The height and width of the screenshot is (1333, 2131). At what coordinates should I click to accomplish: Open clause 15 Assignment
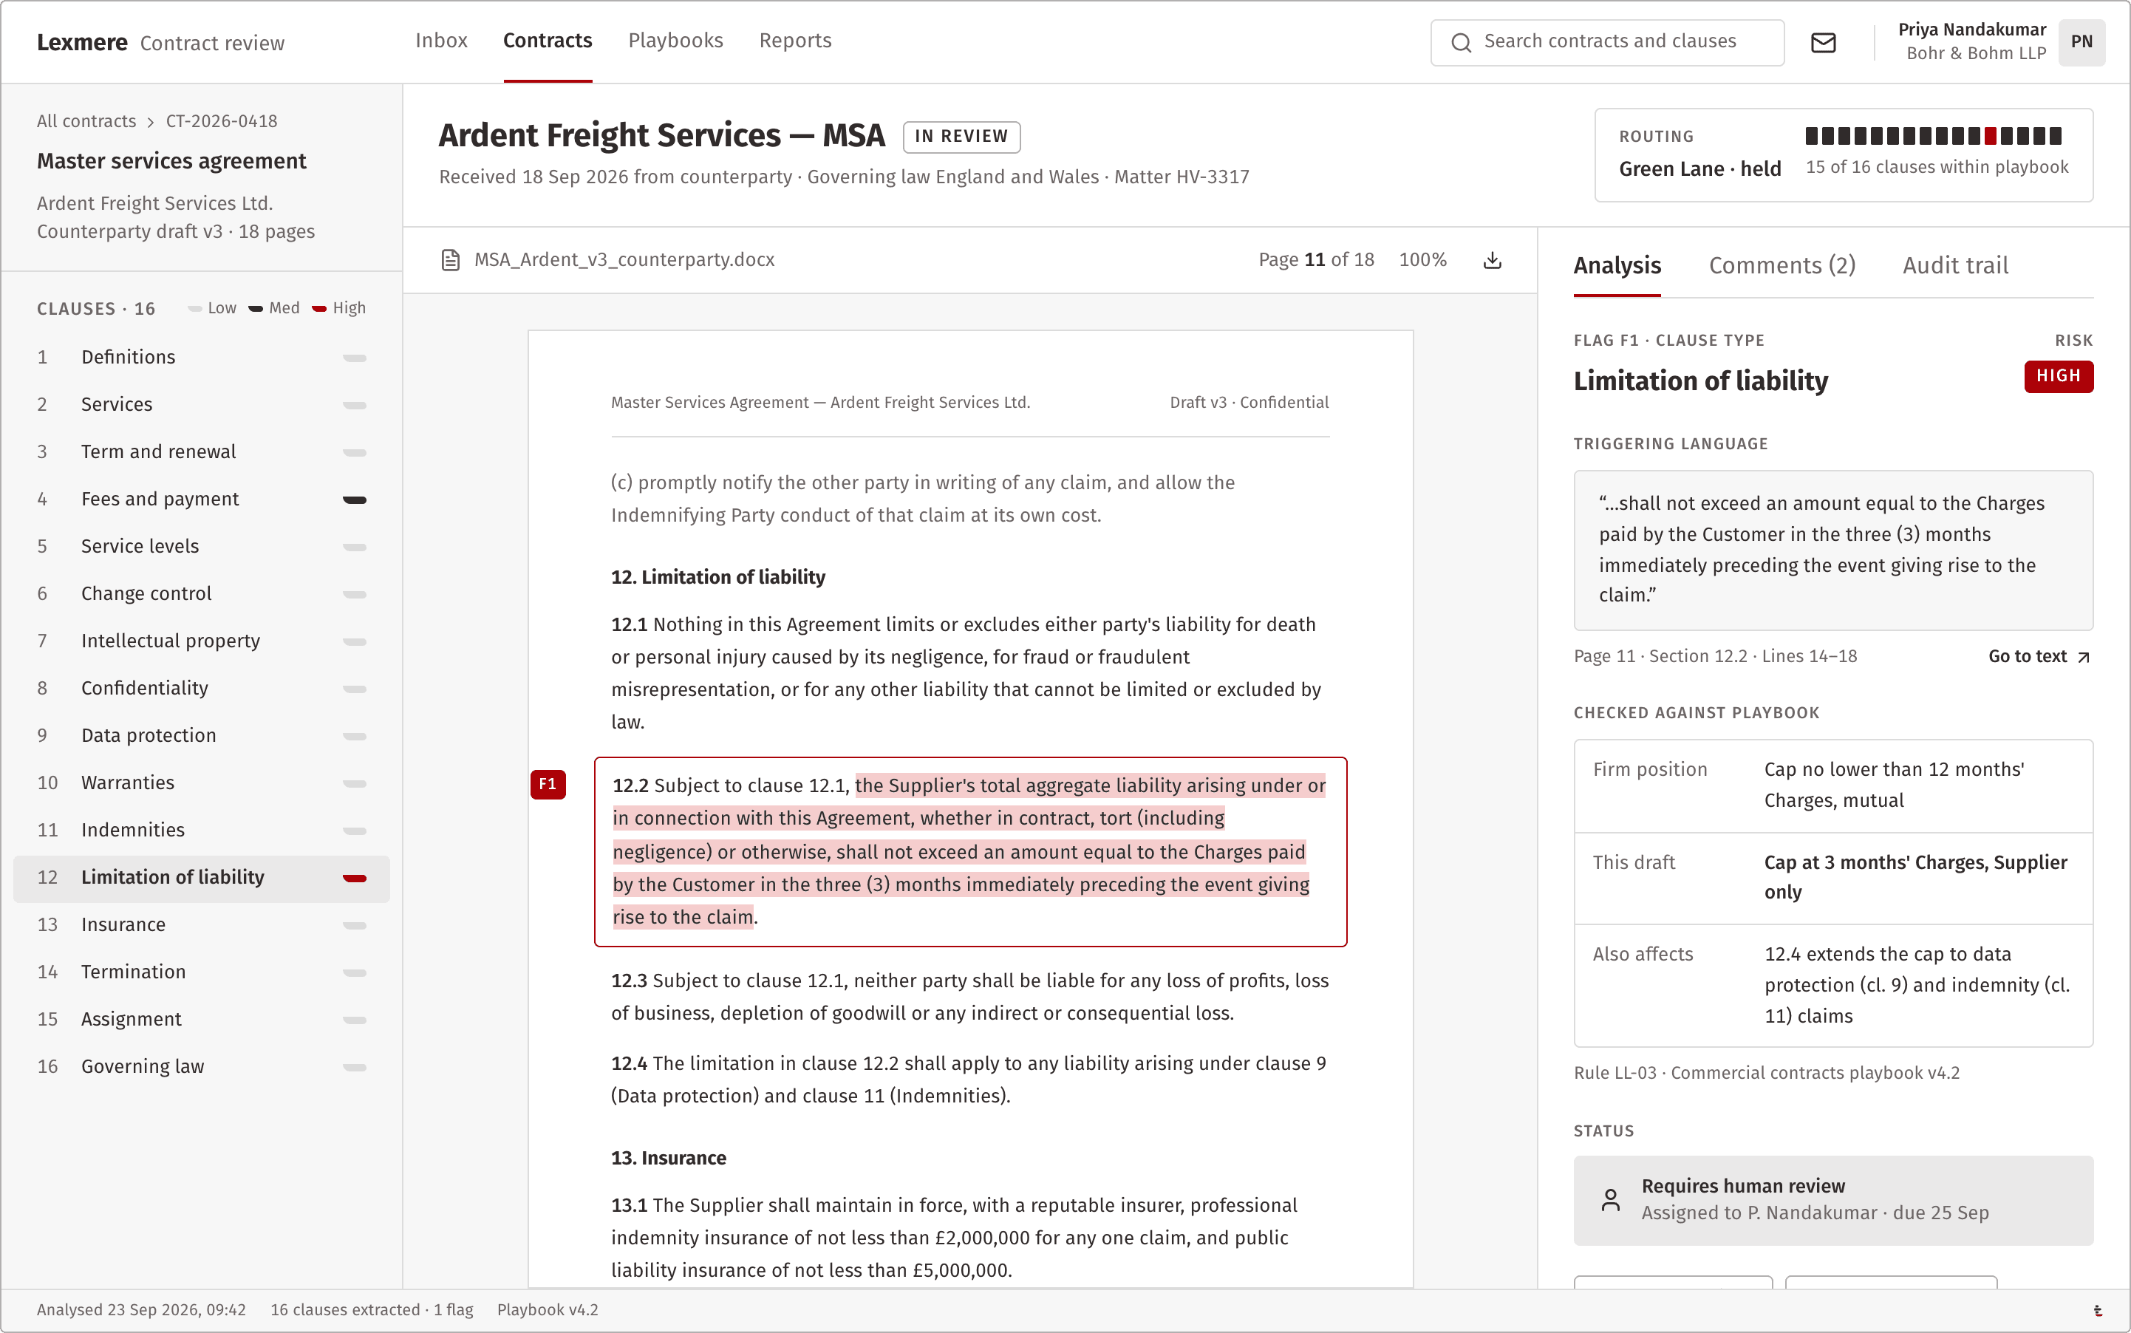click(x=202, y=1020)
